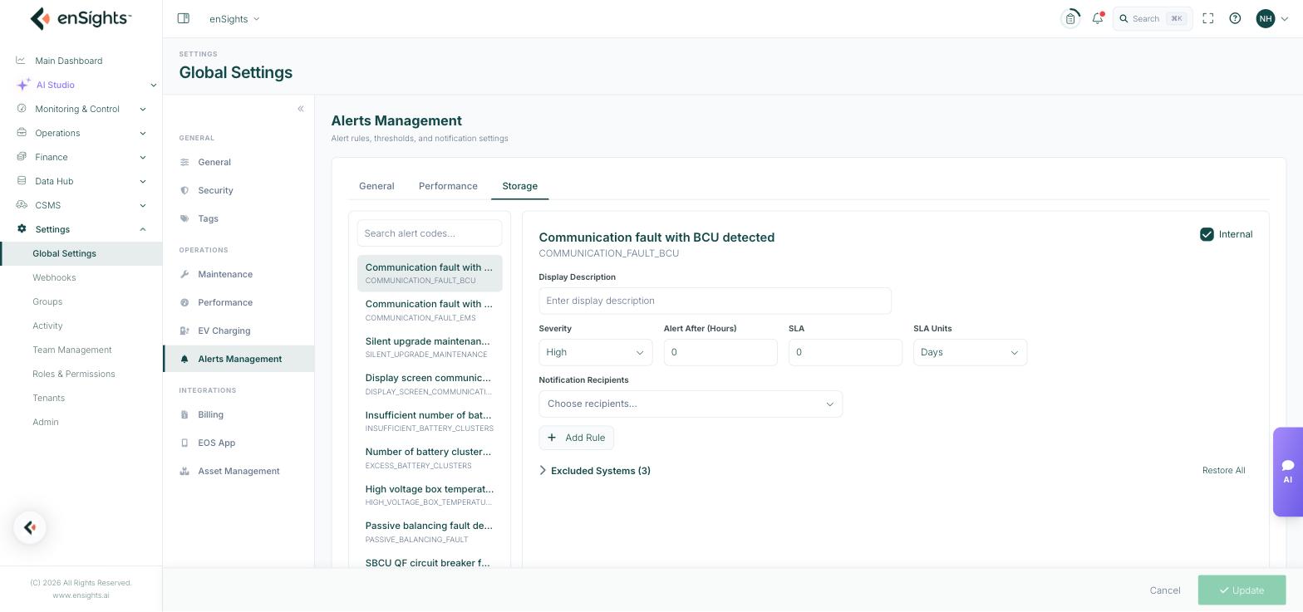The height and width of the screenshot is (612, 1303).
Task: Open Notification Recipients dropdown
Action: point(691,404)
